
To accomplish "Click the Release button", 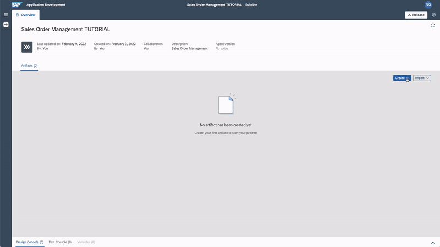I will pos(416,15).
